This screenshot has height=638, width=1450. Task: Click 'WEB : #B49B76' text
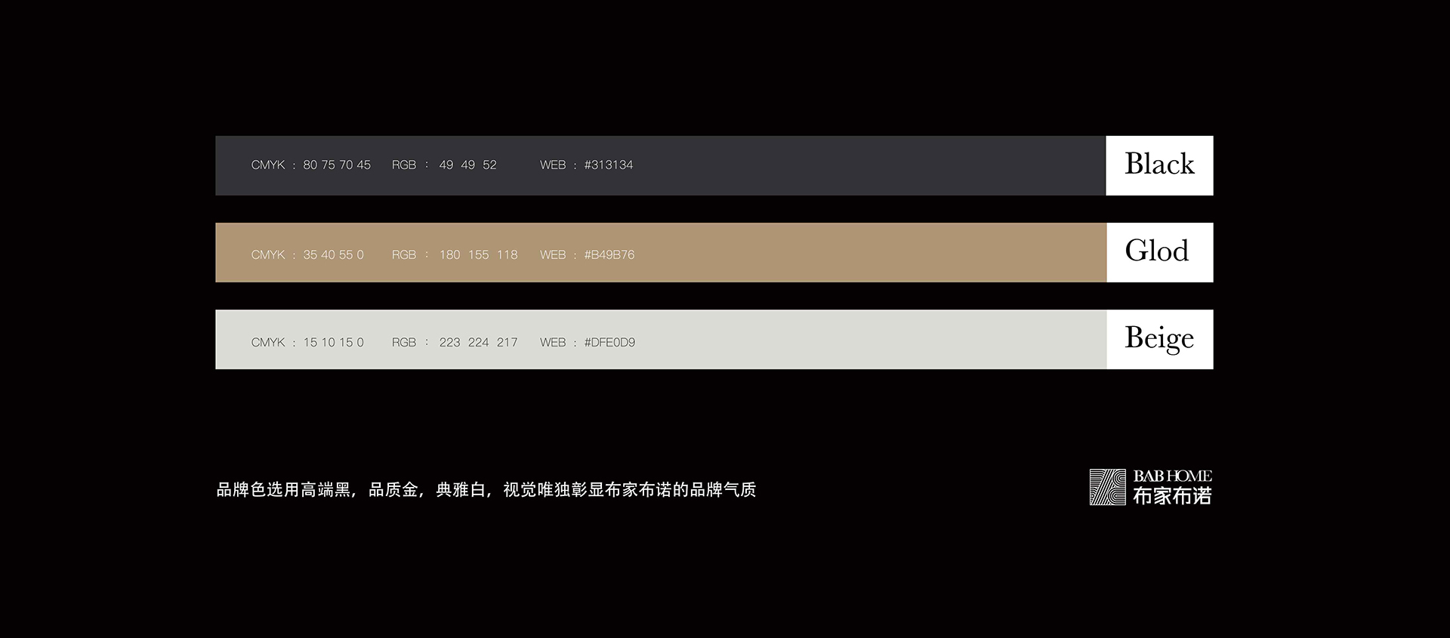click(588, 254)
